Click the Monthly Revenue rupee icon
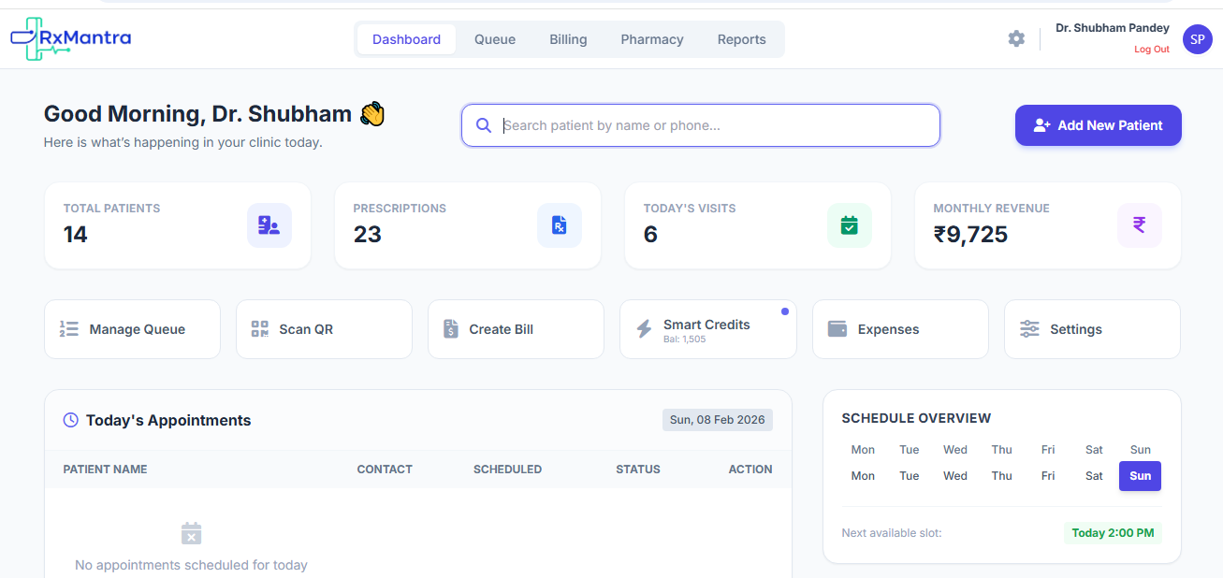1223x578 pixels. (1139, 225)
